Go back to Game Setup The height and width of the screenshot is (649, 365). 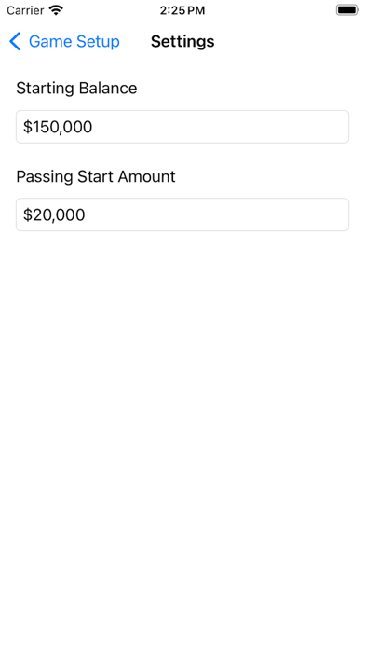tap(64, 42)
